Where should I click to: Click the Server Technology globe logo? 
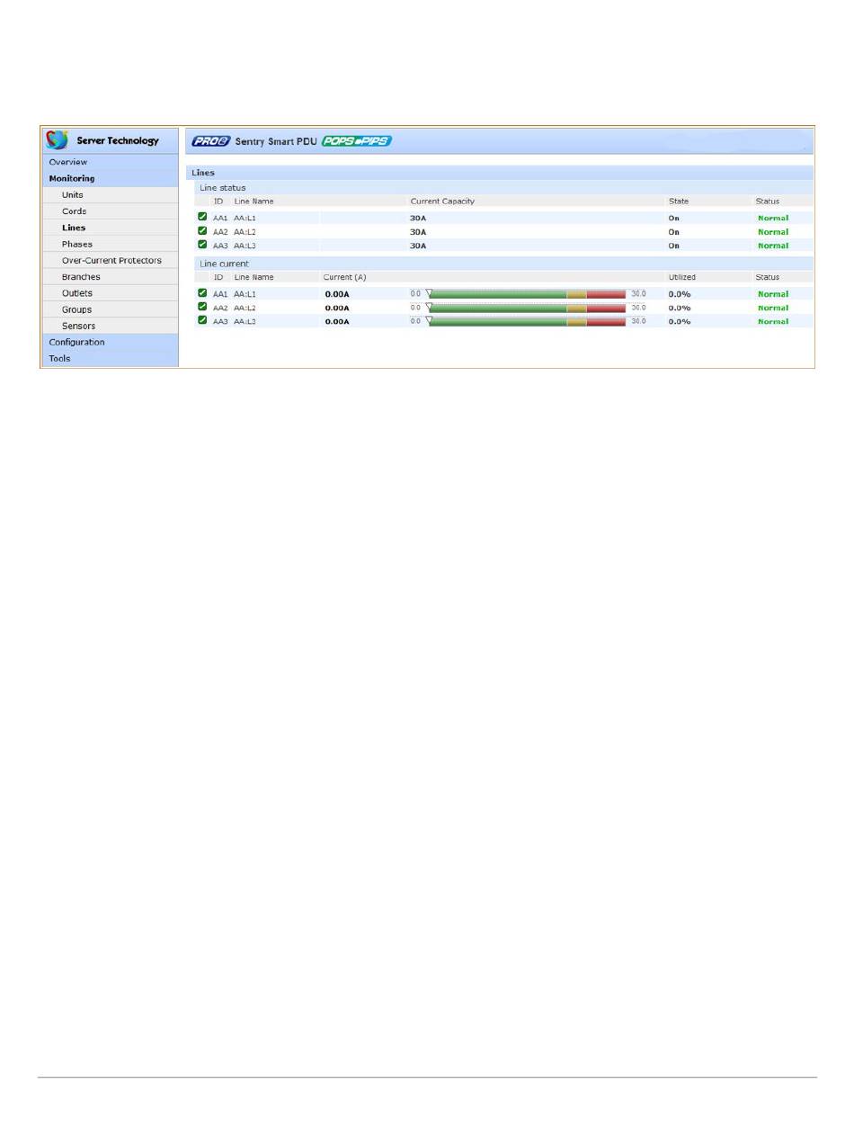tap(58, 140)
